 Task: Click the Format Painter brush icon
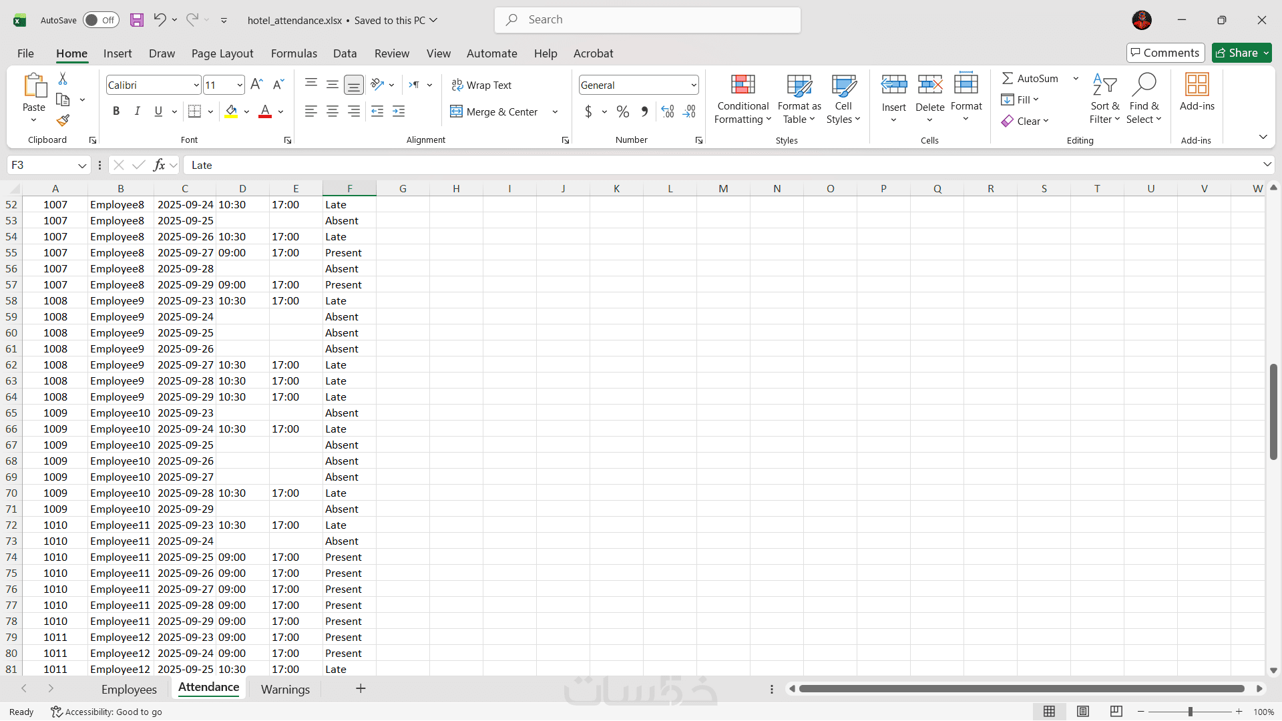63,121
